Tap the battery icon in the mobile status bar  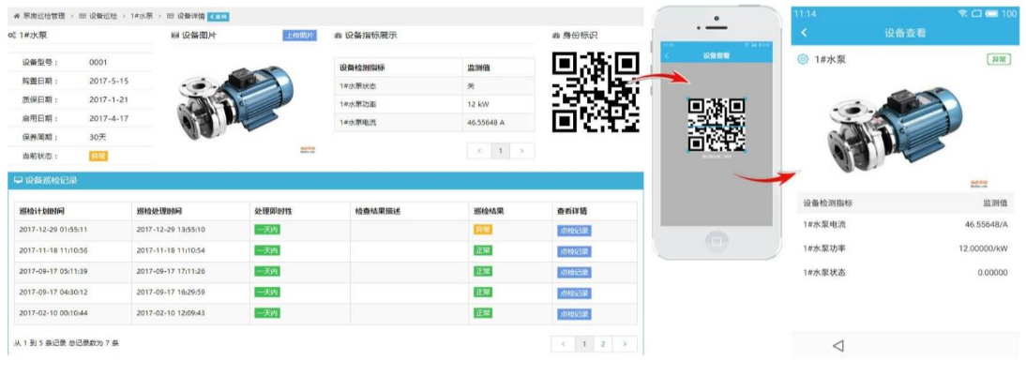tap(991, 13)
